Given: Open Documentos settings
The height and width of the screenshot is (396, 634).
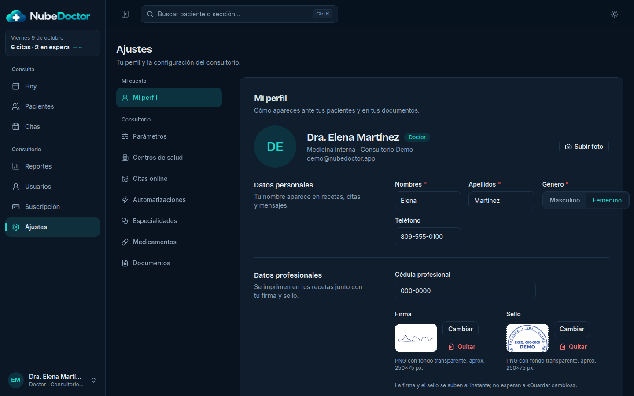Looking at the screenshot, I should (x=169, y=263).
